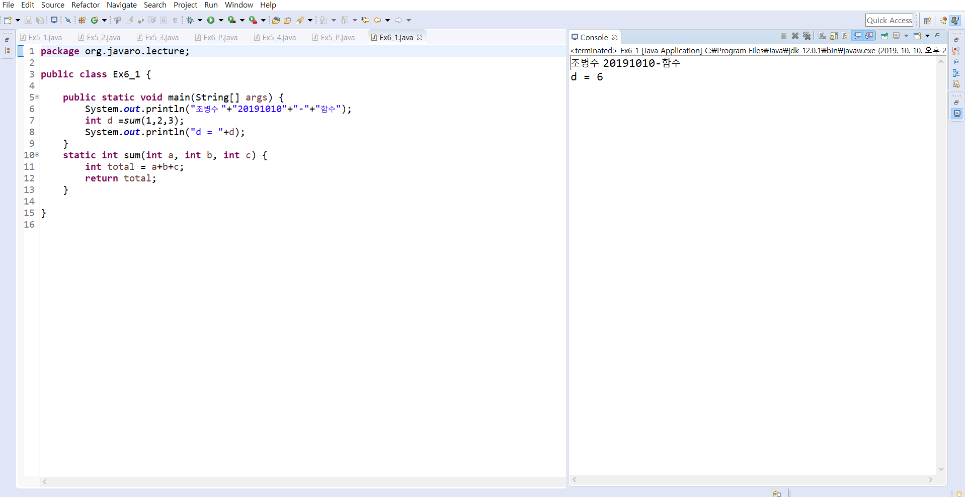Click in the Quick Access field
Image resolution: width=965 pixels, height=497 pixels.
coord(889,20)
